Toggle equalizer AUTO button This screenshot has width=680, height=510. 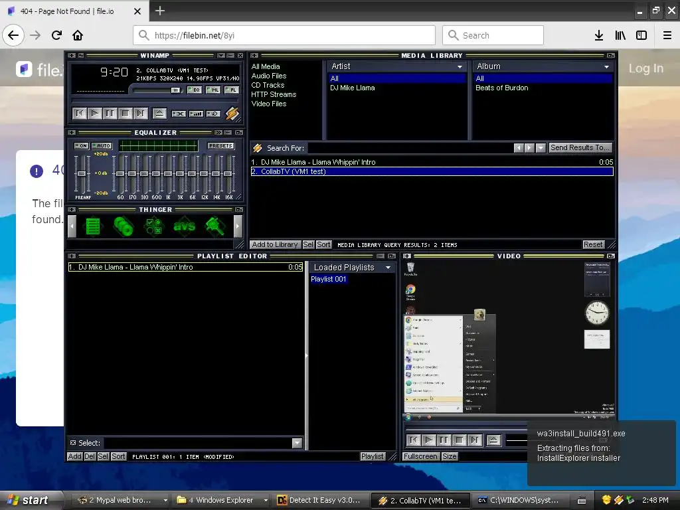click(102, 145)
